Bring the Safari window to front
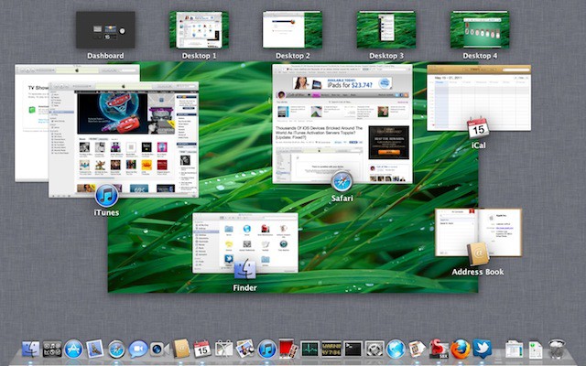 (342, 124)
